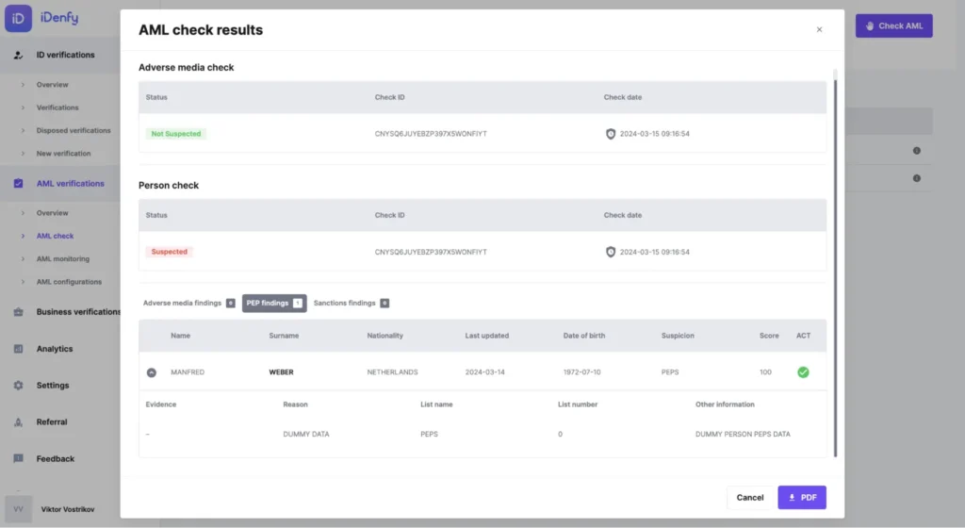
Task: Click name MANFRED in findings table
Action: 188,372
